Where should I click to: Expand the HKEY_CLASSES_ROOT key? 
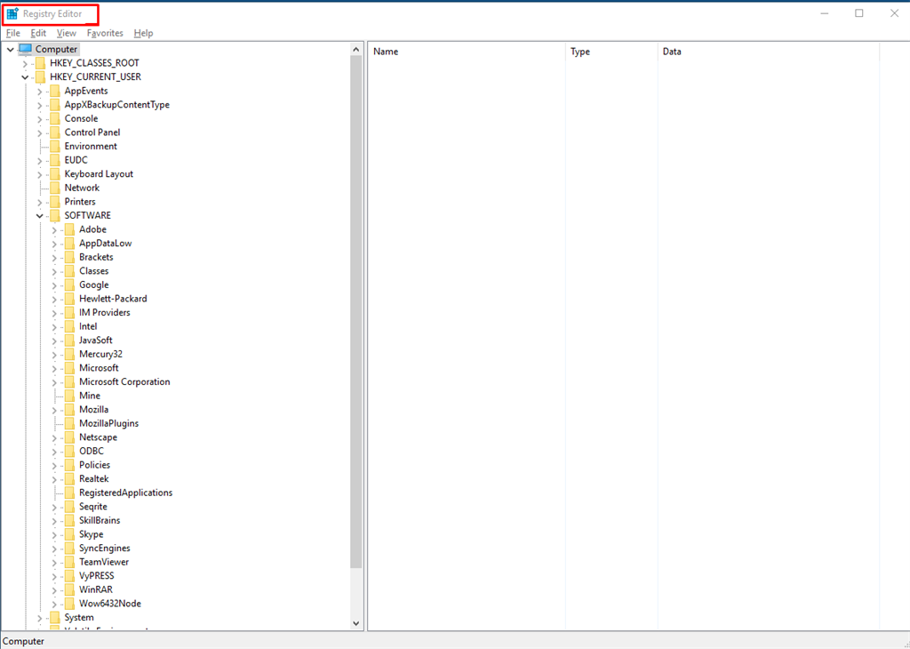click(x=25, y=63)
